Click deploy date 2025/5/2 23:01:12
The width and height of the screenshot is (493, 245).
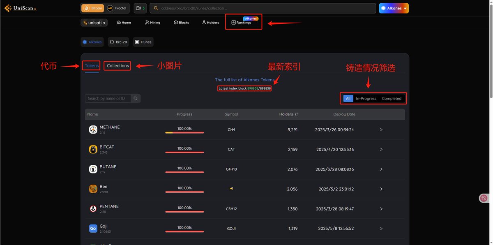click(x=336, y=189)
